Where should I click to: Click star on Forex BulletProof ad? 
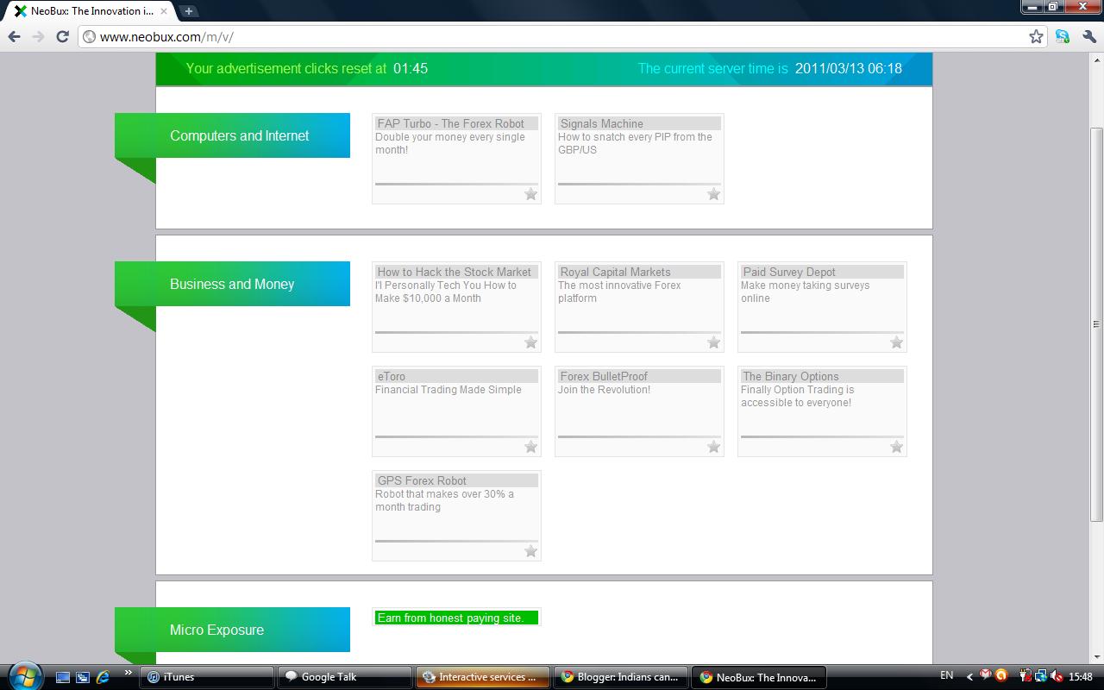coord(713,447)
